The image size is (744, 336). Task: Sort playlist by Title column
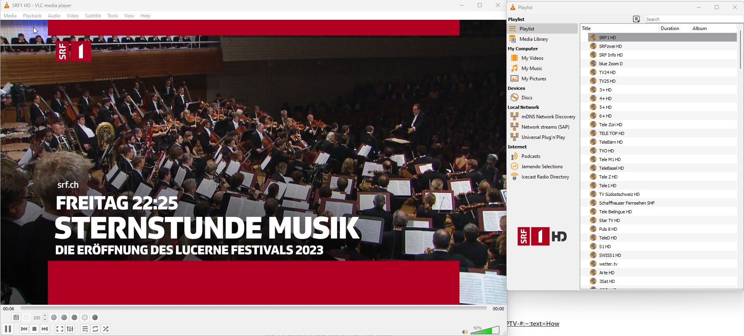pyautogui.click(x=619, y=28)
